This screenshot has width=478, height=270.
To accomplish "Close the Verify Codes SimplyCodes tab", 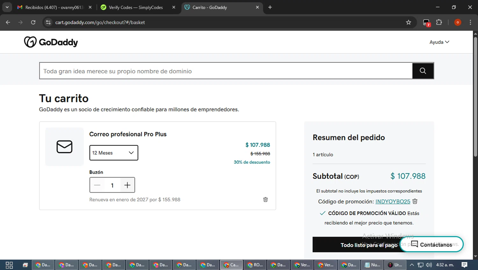I will pos(174,7).
